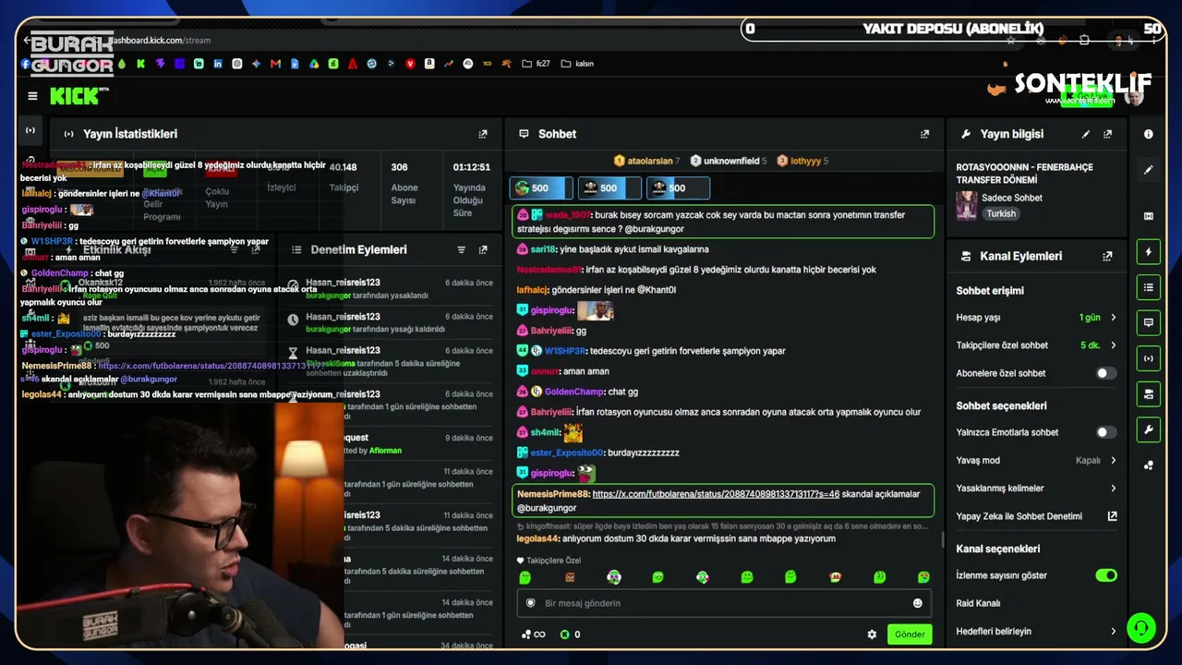Click the Raid Kanalı option
This screenshot has width=1182, height=665.
(x=979, y=604)
